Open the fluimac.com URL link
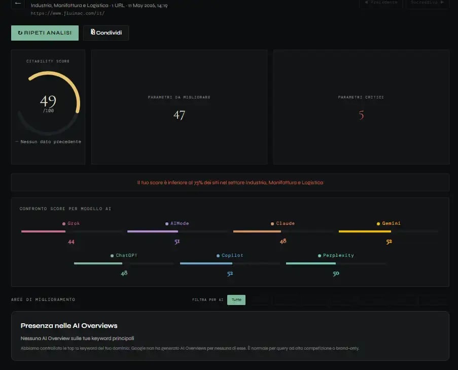The height and width of the screenshot is (370, 458). [67, 13]
